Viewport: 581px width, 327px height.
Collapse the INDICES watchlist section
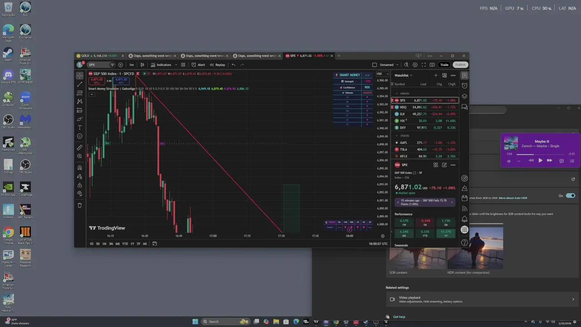click(396, 94)
